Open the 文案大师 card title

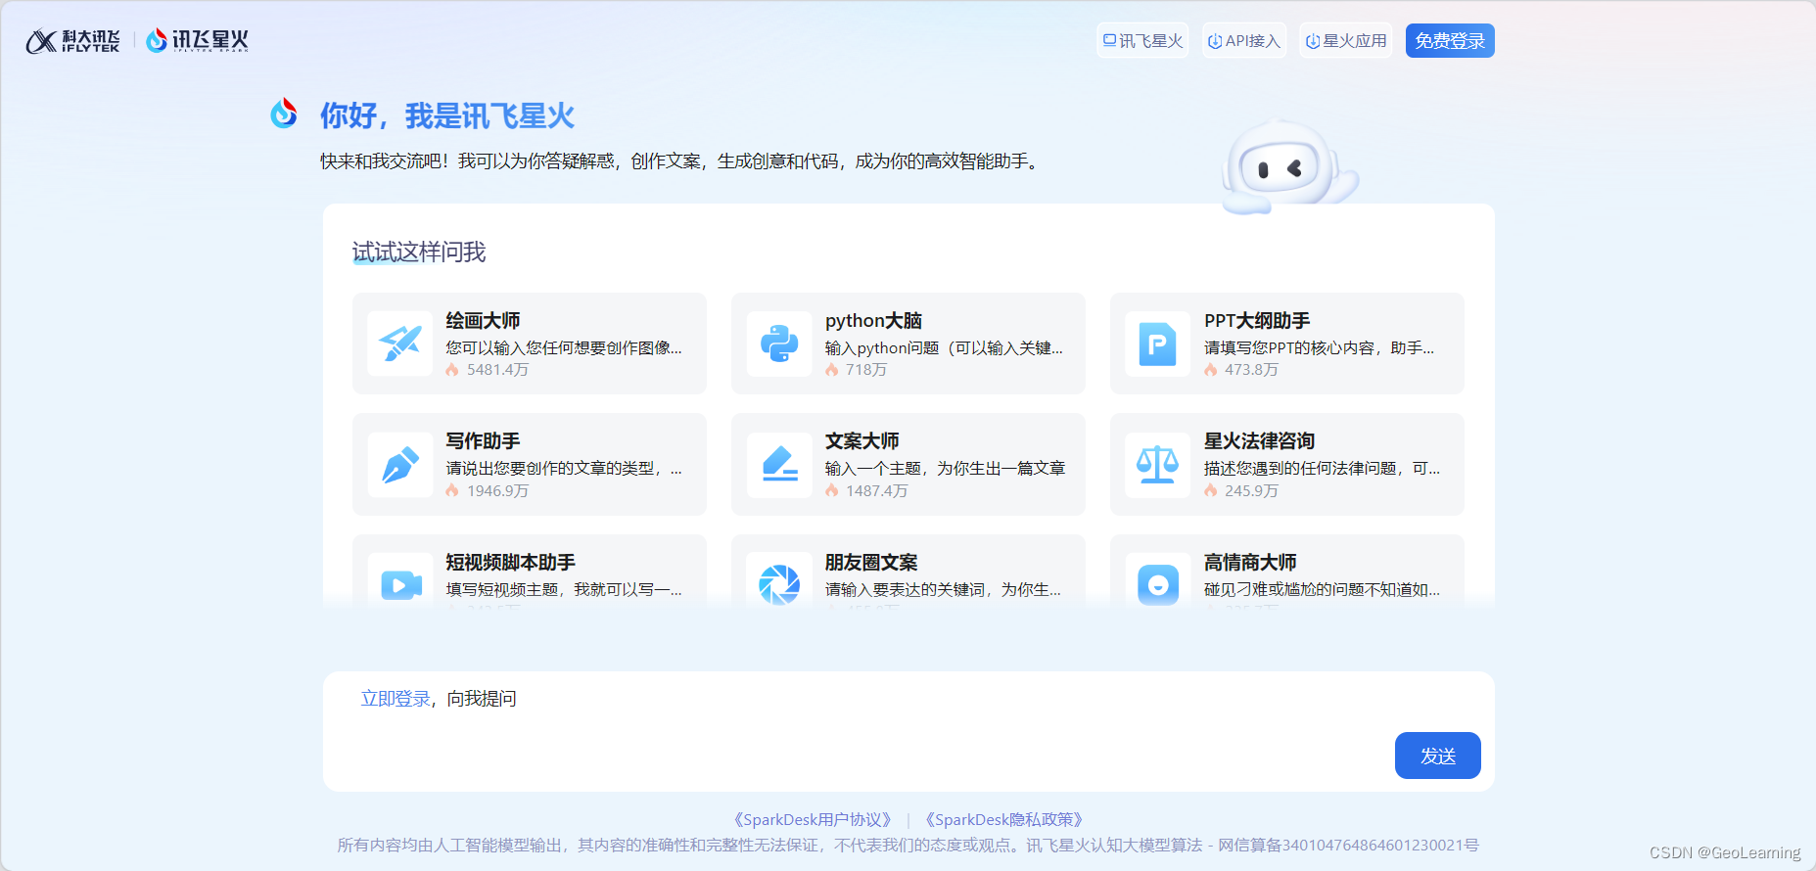click(861, 441)
